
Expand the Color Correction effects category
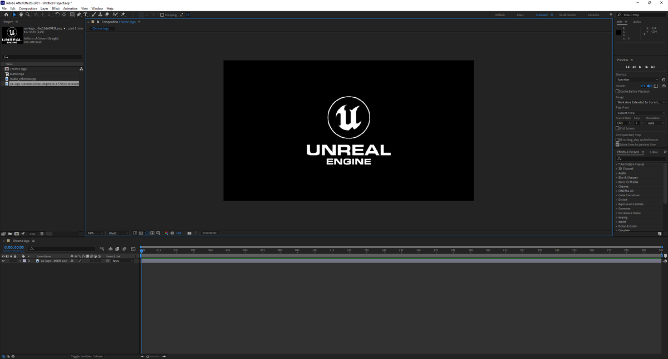point(616,195)
